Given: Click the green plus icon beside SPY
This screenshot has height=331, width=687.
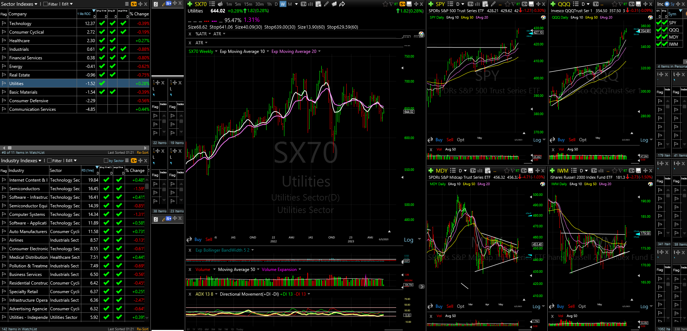Looking at the screenshot, I should pos(431,4).
